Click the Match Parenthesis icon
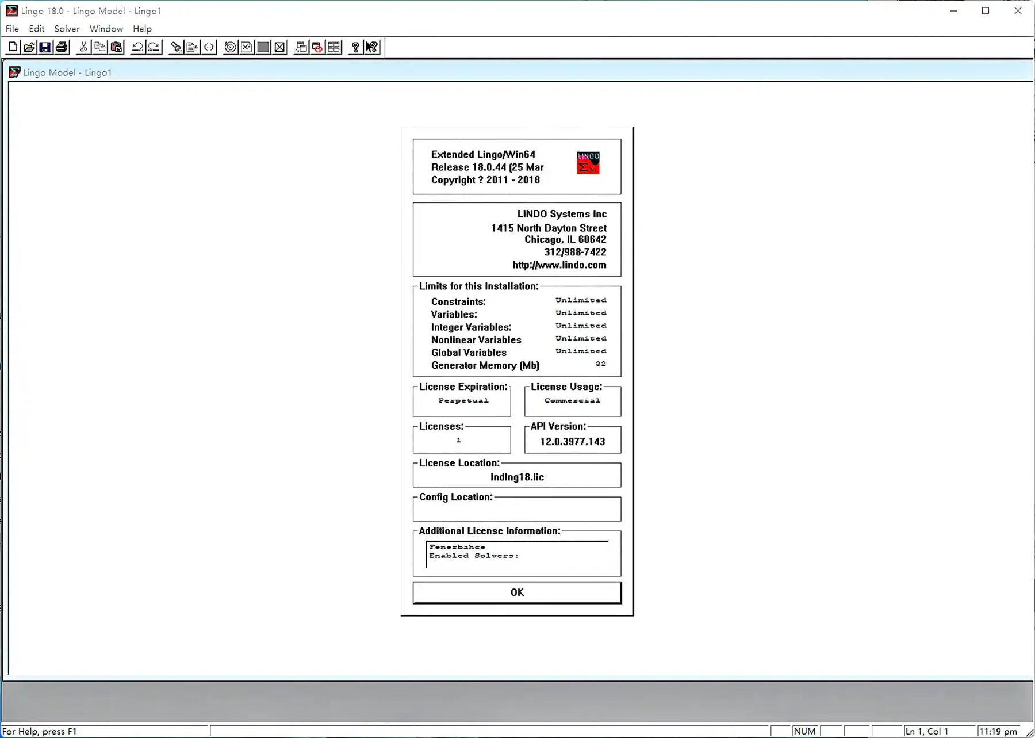1035x738 pixels. [x=209, y=47]
